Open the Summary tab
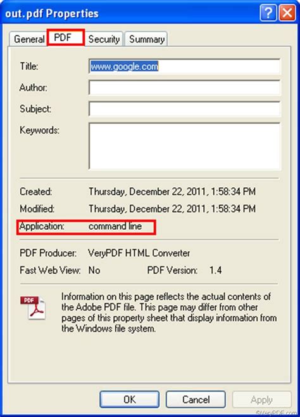 pyautogui.click(x=146, y=39)
